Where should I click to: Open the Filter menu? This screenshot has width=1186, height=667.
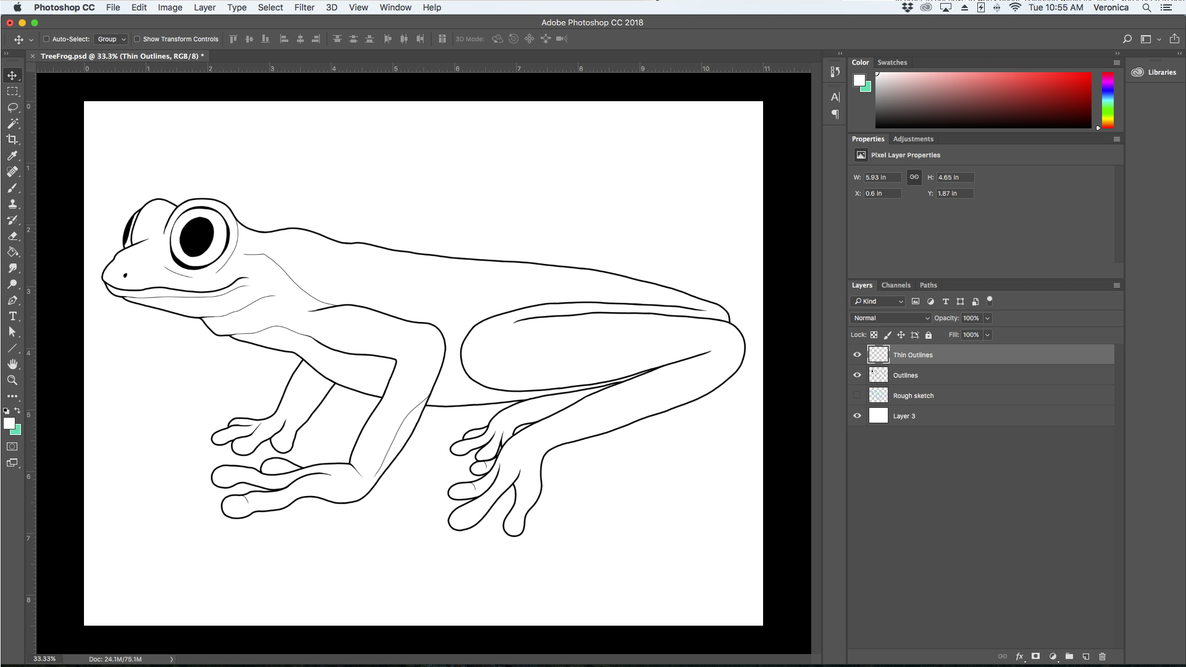coord(304,7)
